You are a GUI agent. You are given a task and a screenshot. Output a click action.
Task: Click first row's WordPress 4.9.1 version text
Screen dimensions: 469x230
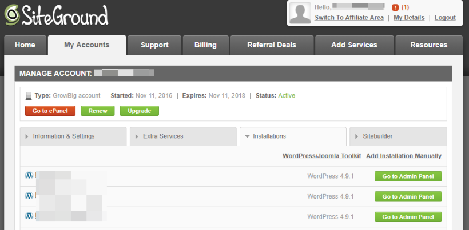[331, 176]
